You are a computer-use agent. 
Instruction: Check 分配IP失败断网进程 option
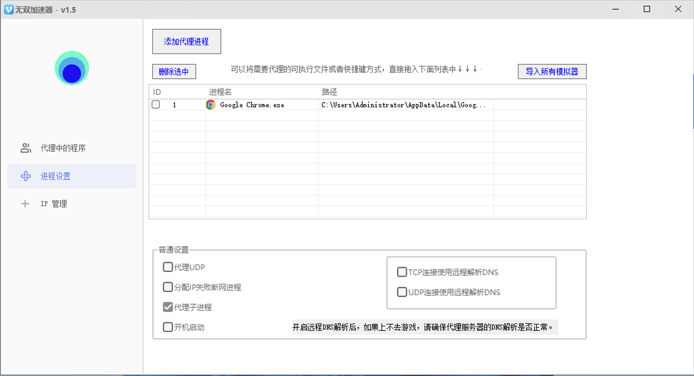coord(168,287)
